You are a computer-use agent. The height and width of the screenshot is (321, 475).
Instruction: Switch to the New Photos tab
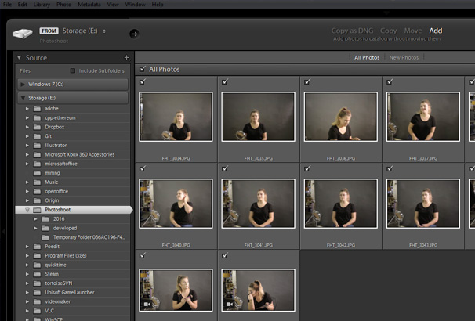click(404, 57)
